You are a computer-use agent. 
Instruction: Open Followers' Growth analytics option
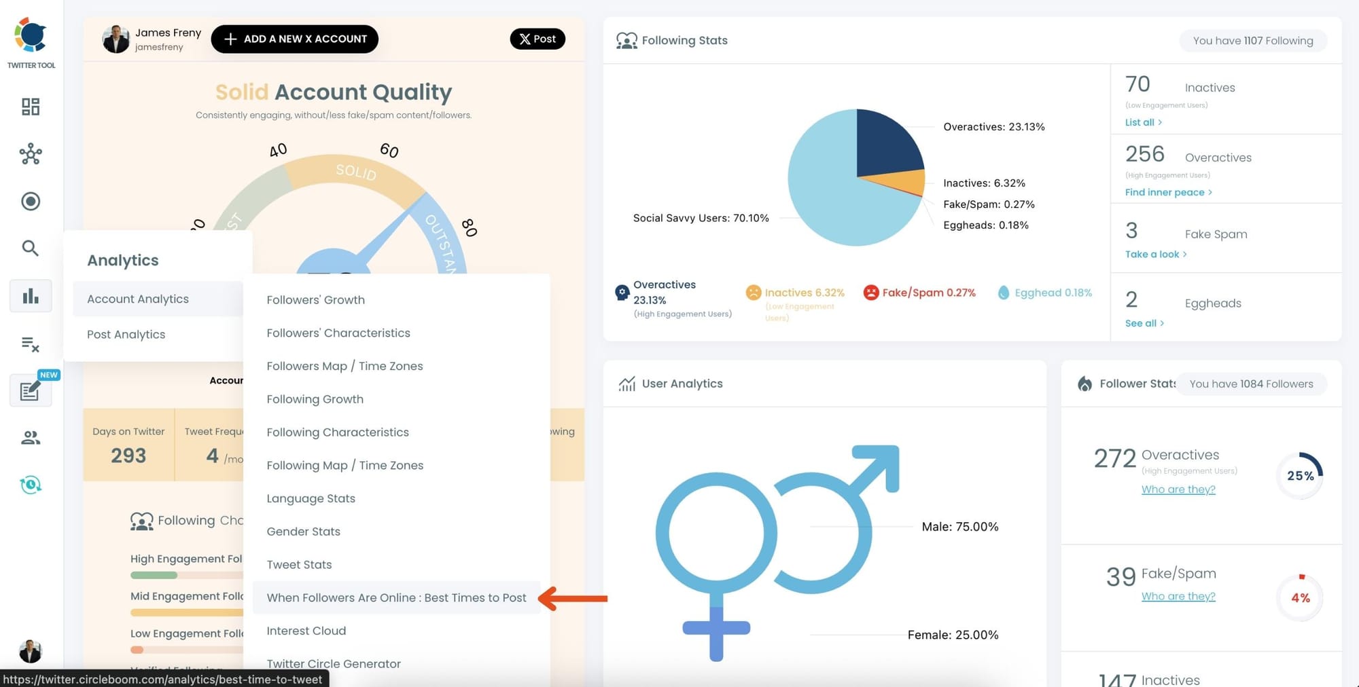pyautogui.click(x=316, y=299)
